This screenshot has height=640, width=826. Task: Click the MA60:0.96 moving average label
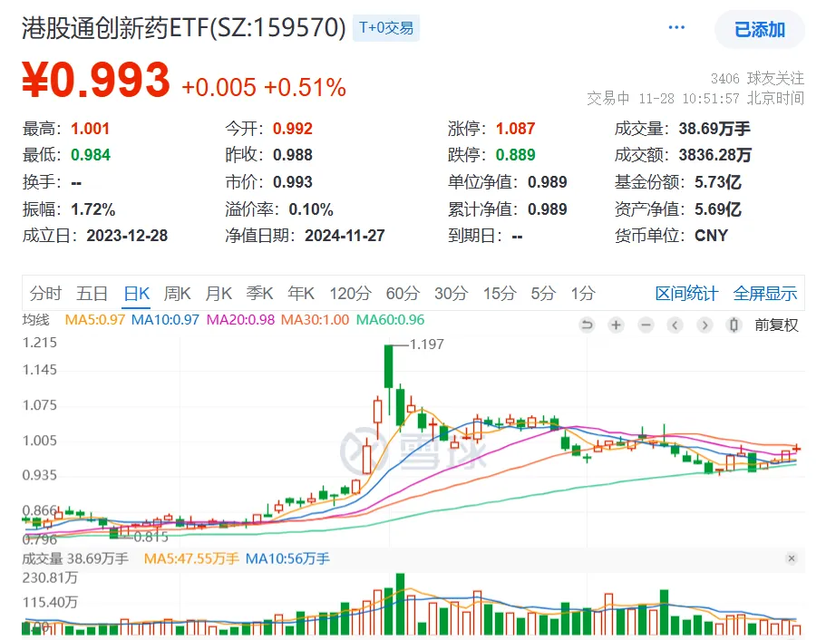click(x=391, y=320)
